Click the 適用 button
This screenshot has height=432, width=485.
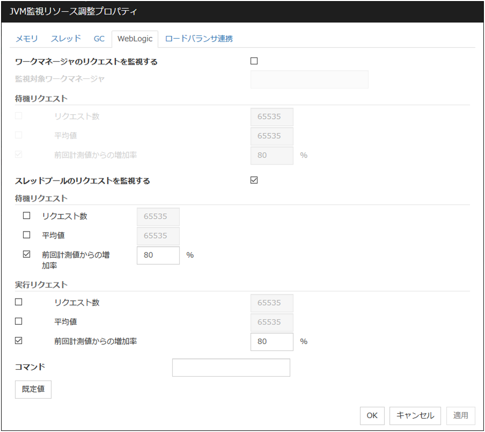pos(460,415)
